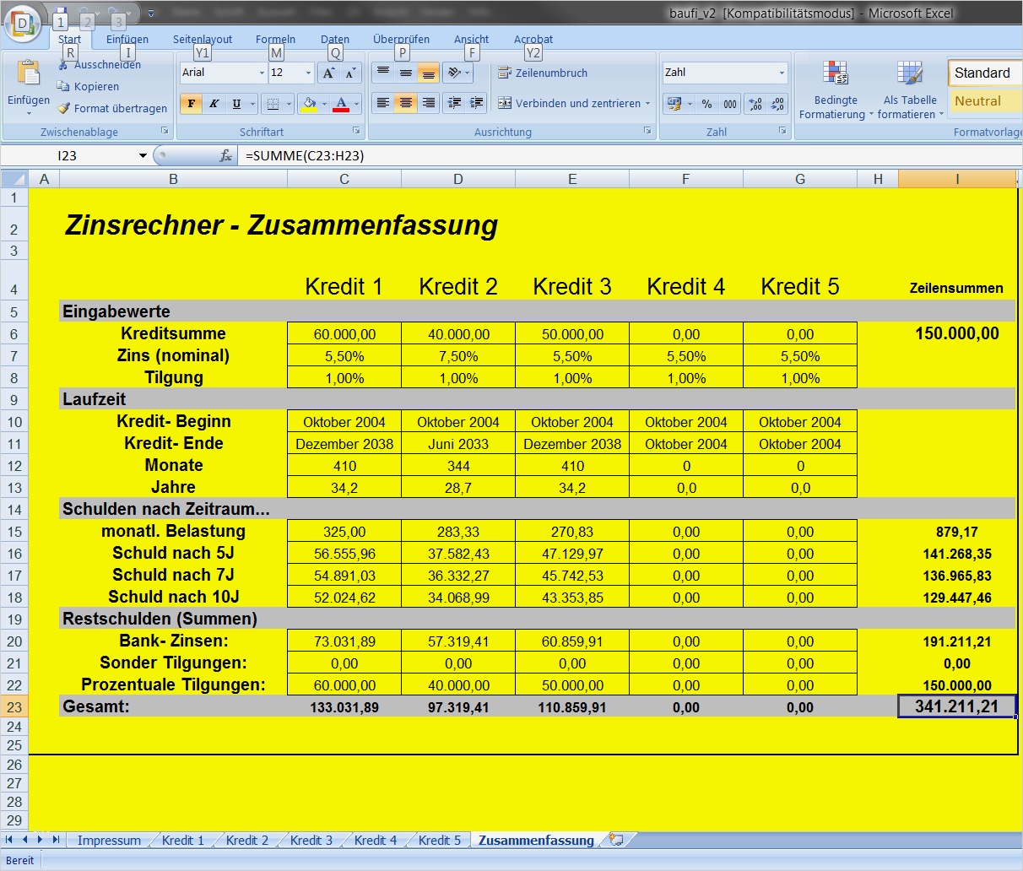Increase indent in alignment group
The height and width of the screenshot is (871, 1023).
click(477, 103)
